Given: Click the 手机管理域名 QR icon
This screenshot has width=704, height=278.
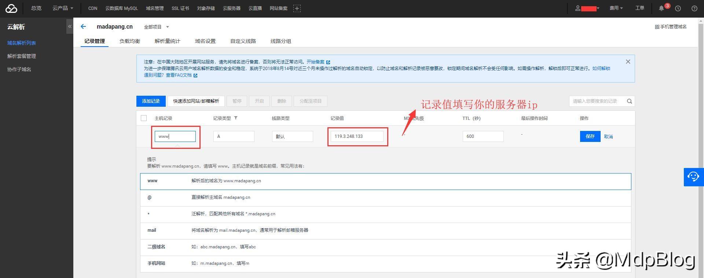Looking at the screenshot, I should click(657, 27).
